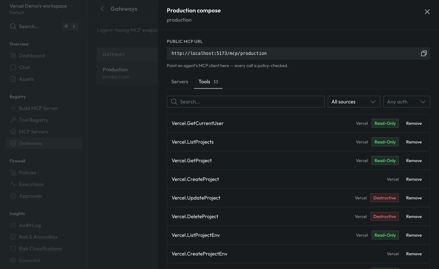This screenshot has width=439, height=269.
Task: Remove Vercel.ListProjects tool
Action: click(x=414, y=142)
